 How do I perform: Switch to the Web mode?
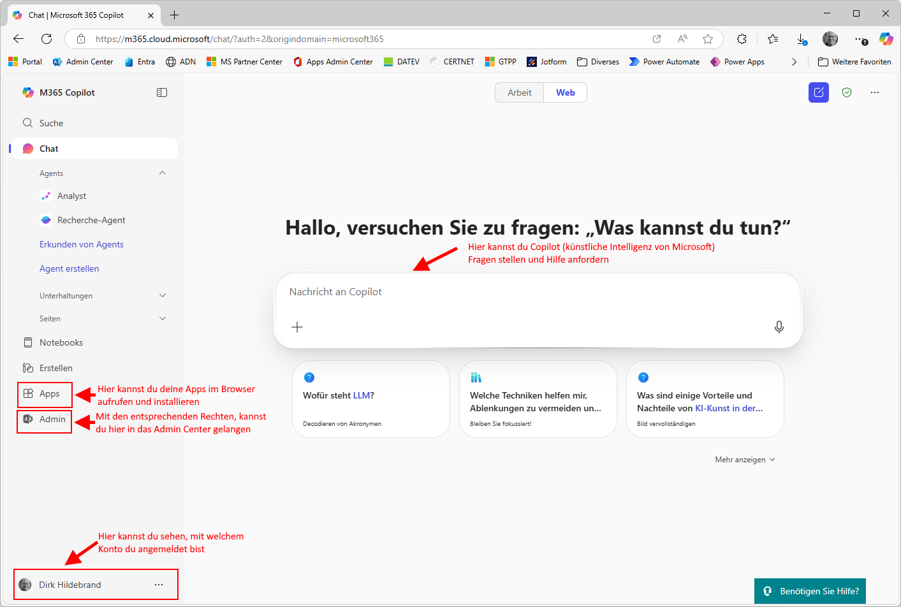tap(565, 92)
